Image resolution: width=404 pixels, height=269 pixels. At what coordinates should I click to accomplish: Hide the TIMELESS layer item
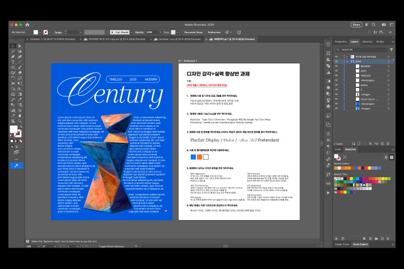336,76
